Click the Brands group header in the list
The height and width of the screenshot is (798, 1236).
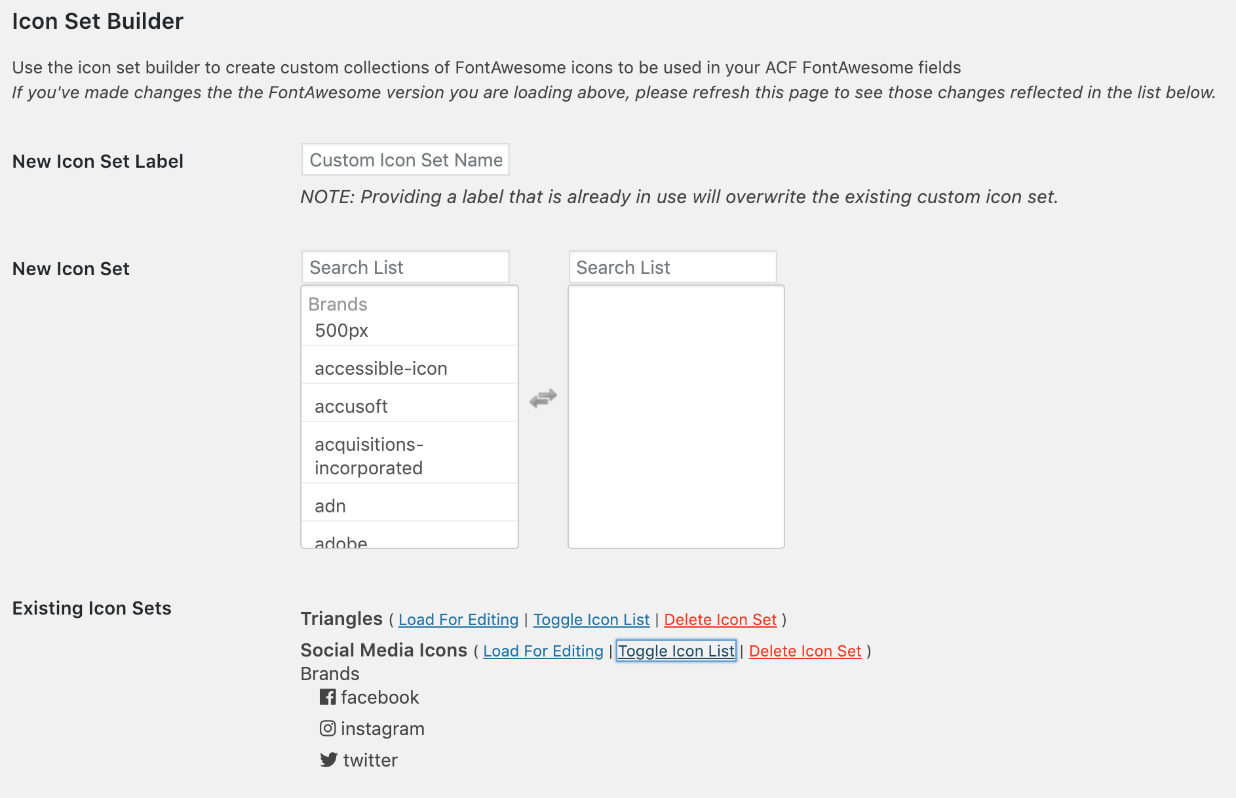tap(338, 304)
